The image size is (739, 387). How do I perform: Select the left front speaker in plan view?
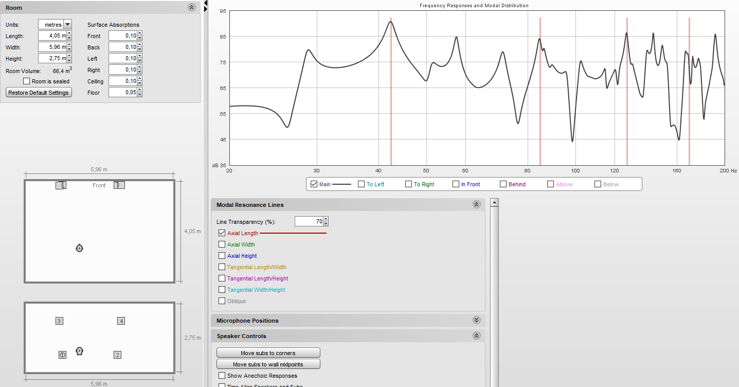61,185
